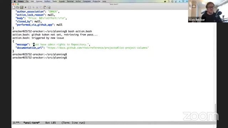Click the Undo toolbar icon
Screen dimensions: 228x128
click(x=33, y=7)
